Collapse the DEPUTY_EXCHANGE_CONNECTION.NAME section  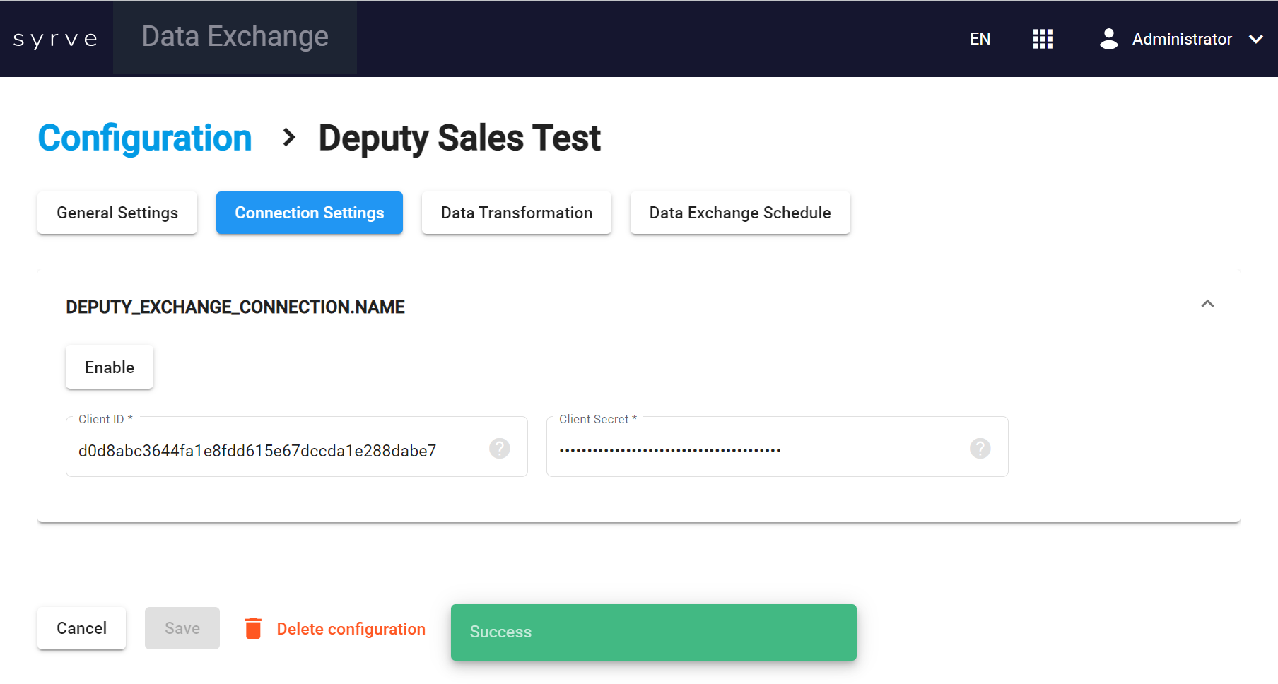coord(1207,304)
